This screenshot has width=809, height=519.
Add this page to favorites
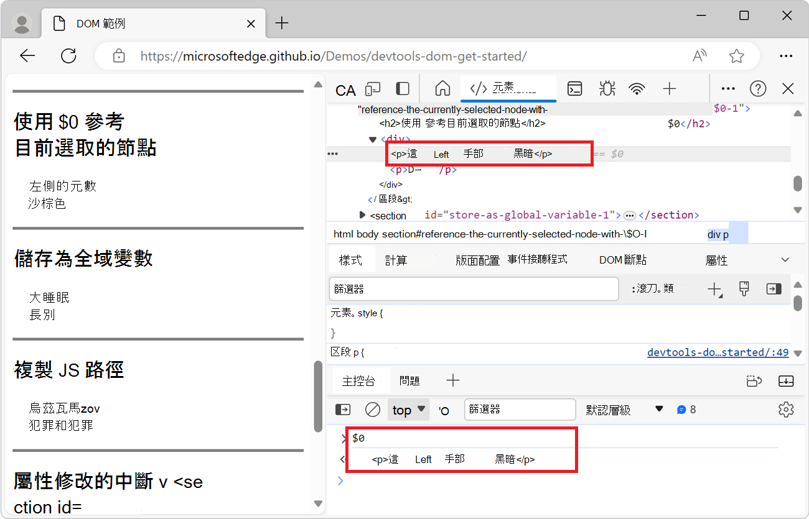(737, 56)
